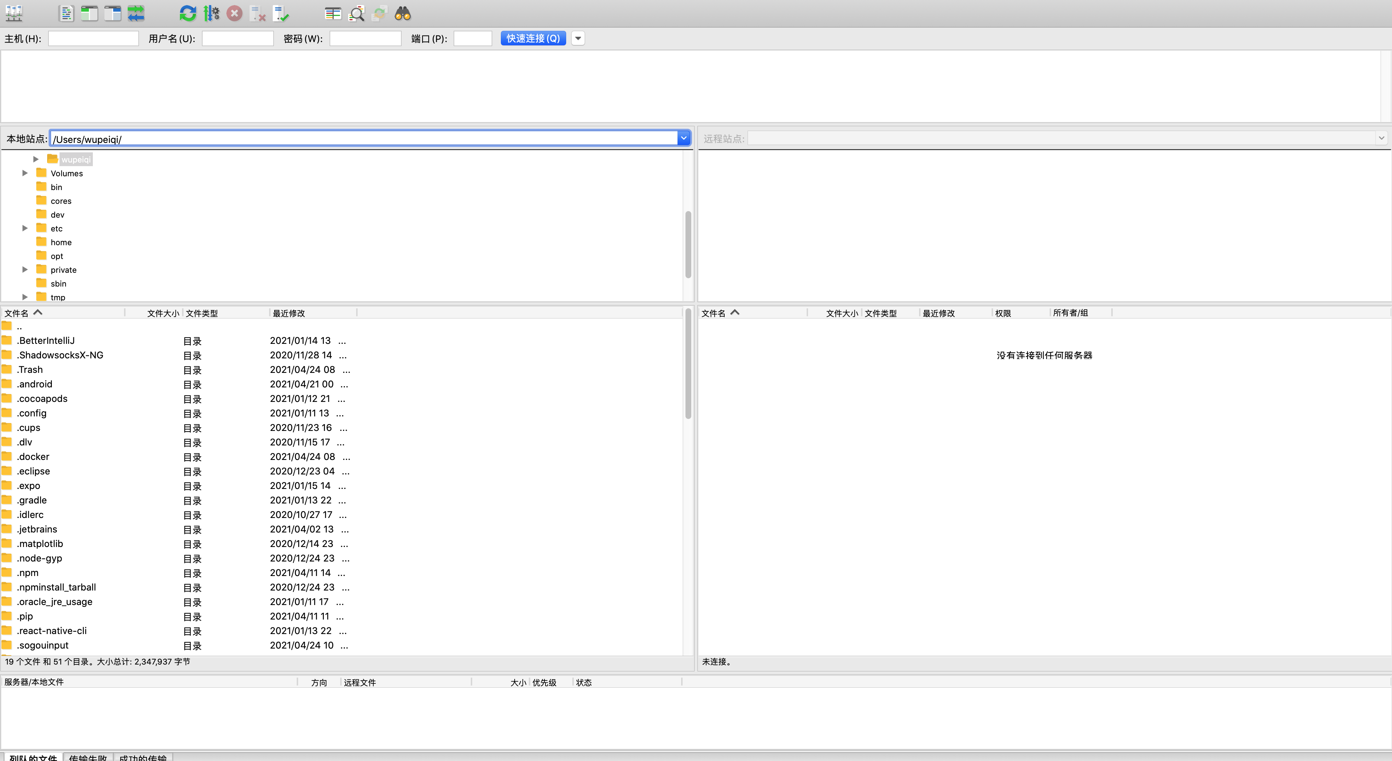Click the 主机 (H) host input field

coord(94,38)
